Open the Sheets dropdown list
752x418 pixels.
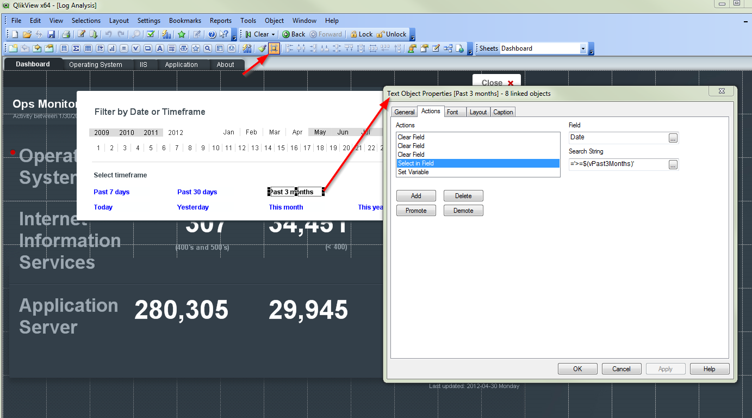[x=583, y=48]
